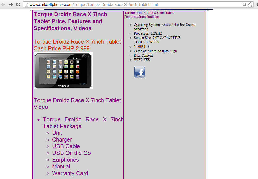Click the 'Torque Droidz Race X 7inch Tablet Video' heading
This screenshot has width=258, height=179.
tap(77, 104)
